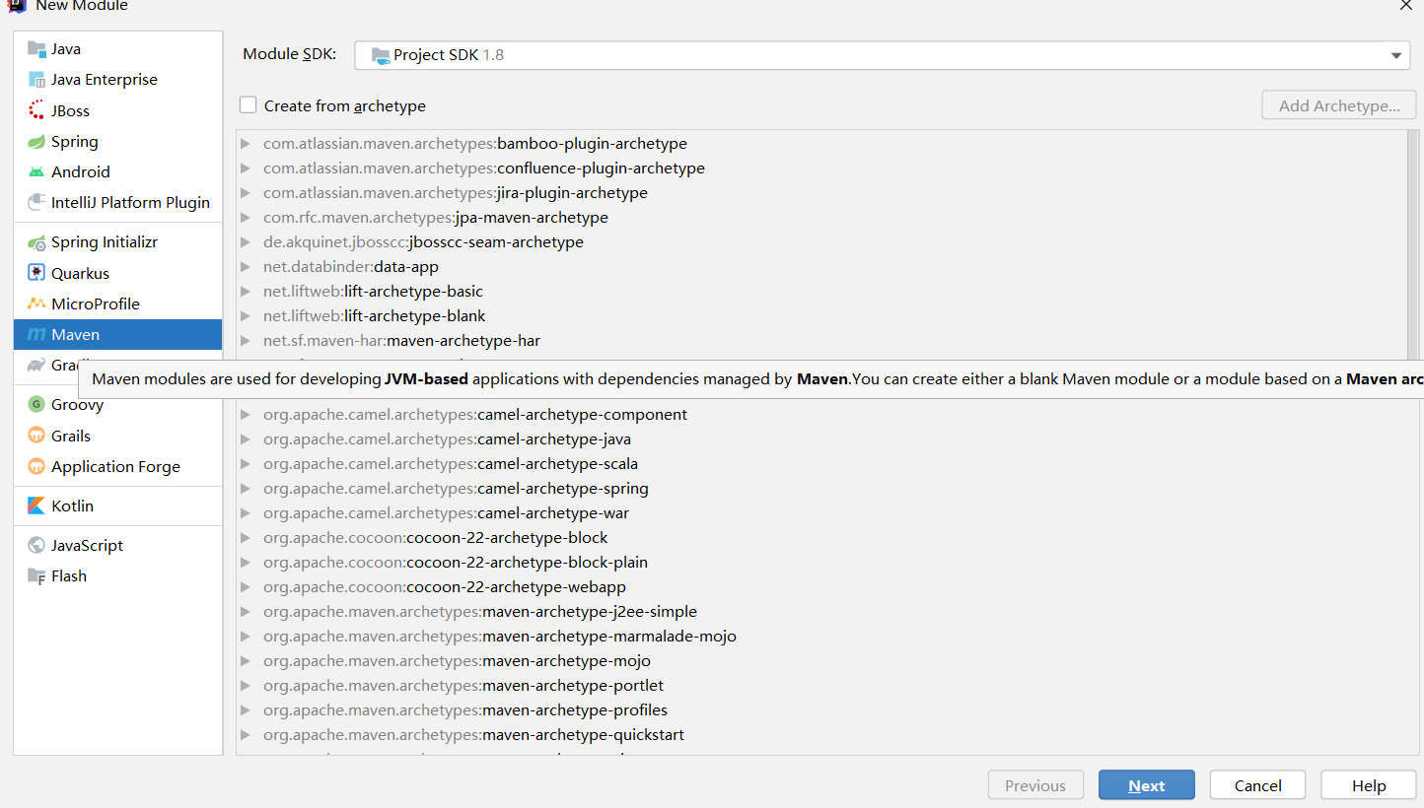Click the Cancel button
Image resolution: width=1424 pixels, height=808 pixels.
pyautogui.click(x=1258, y=785)
